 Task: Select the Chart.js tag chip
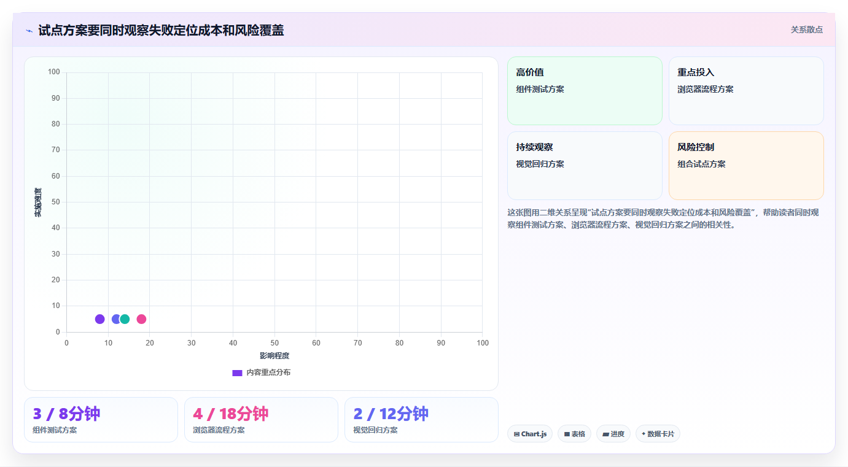530,434
